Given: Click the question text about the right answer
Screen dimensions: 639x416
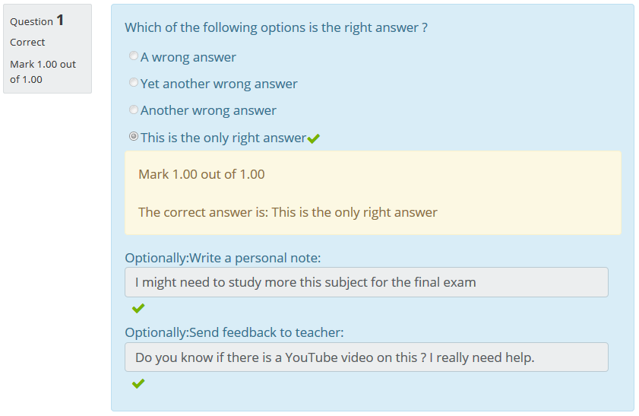Looking at the screenshot, I should click(x=276, y=27).
